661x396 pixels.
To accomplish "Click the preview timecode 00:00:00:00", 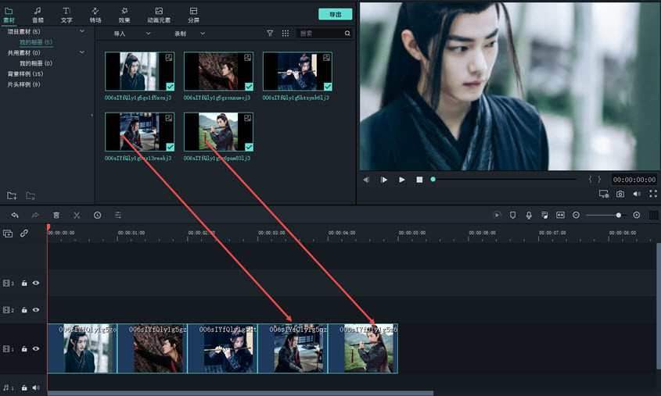I will tap(634, 180).
